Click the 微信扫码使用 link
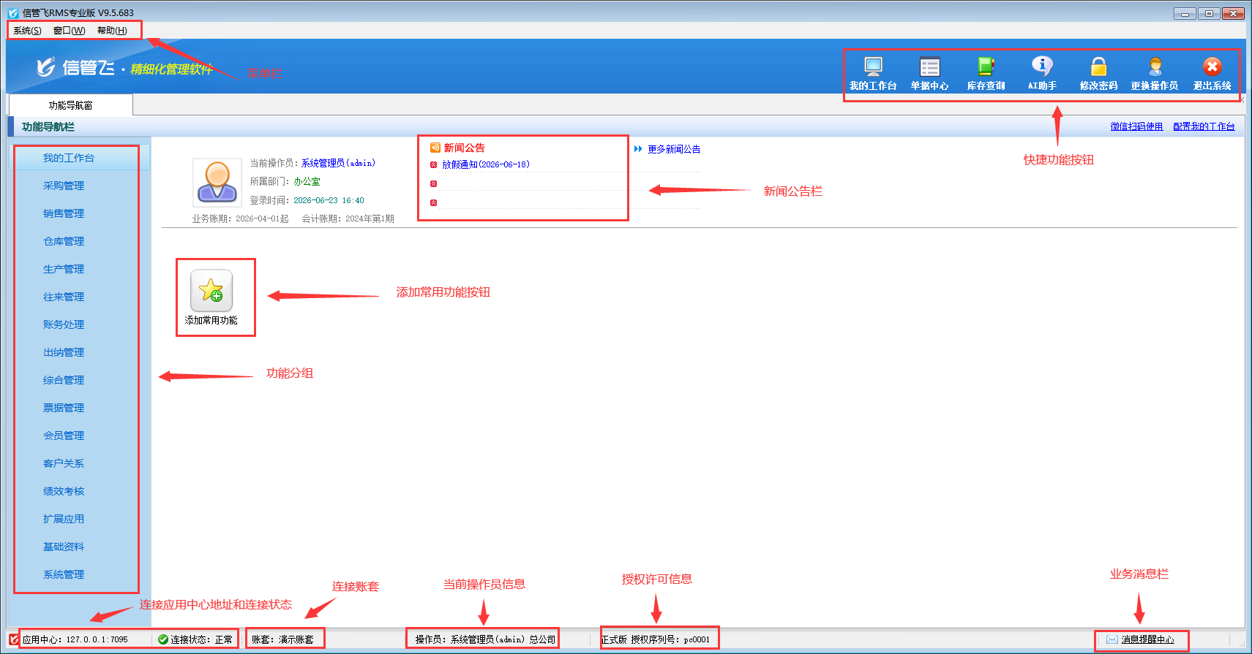 1136,126
